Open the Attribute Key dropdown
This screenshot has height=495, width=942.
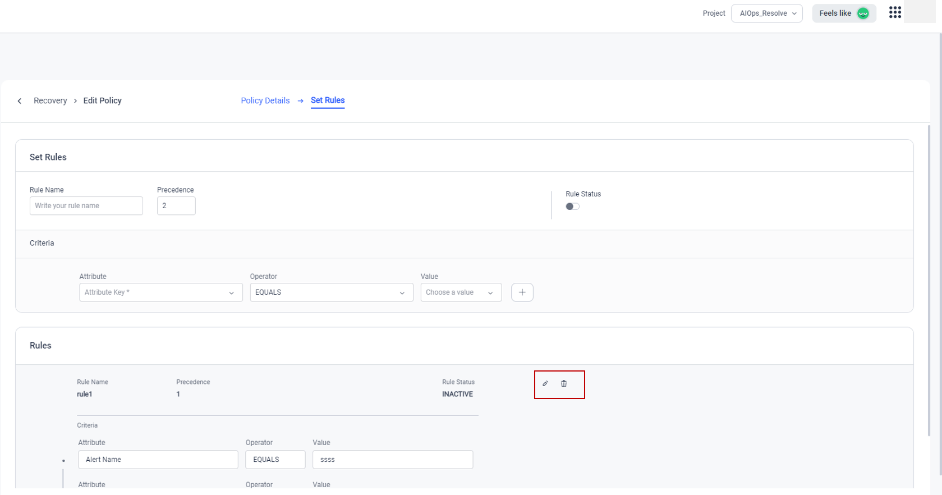(160, 292)
